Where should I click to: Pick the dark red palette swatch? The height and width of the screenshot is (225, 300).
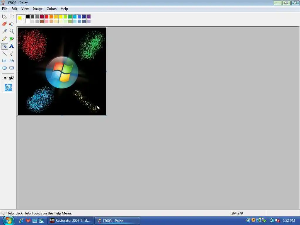point(42,17)
